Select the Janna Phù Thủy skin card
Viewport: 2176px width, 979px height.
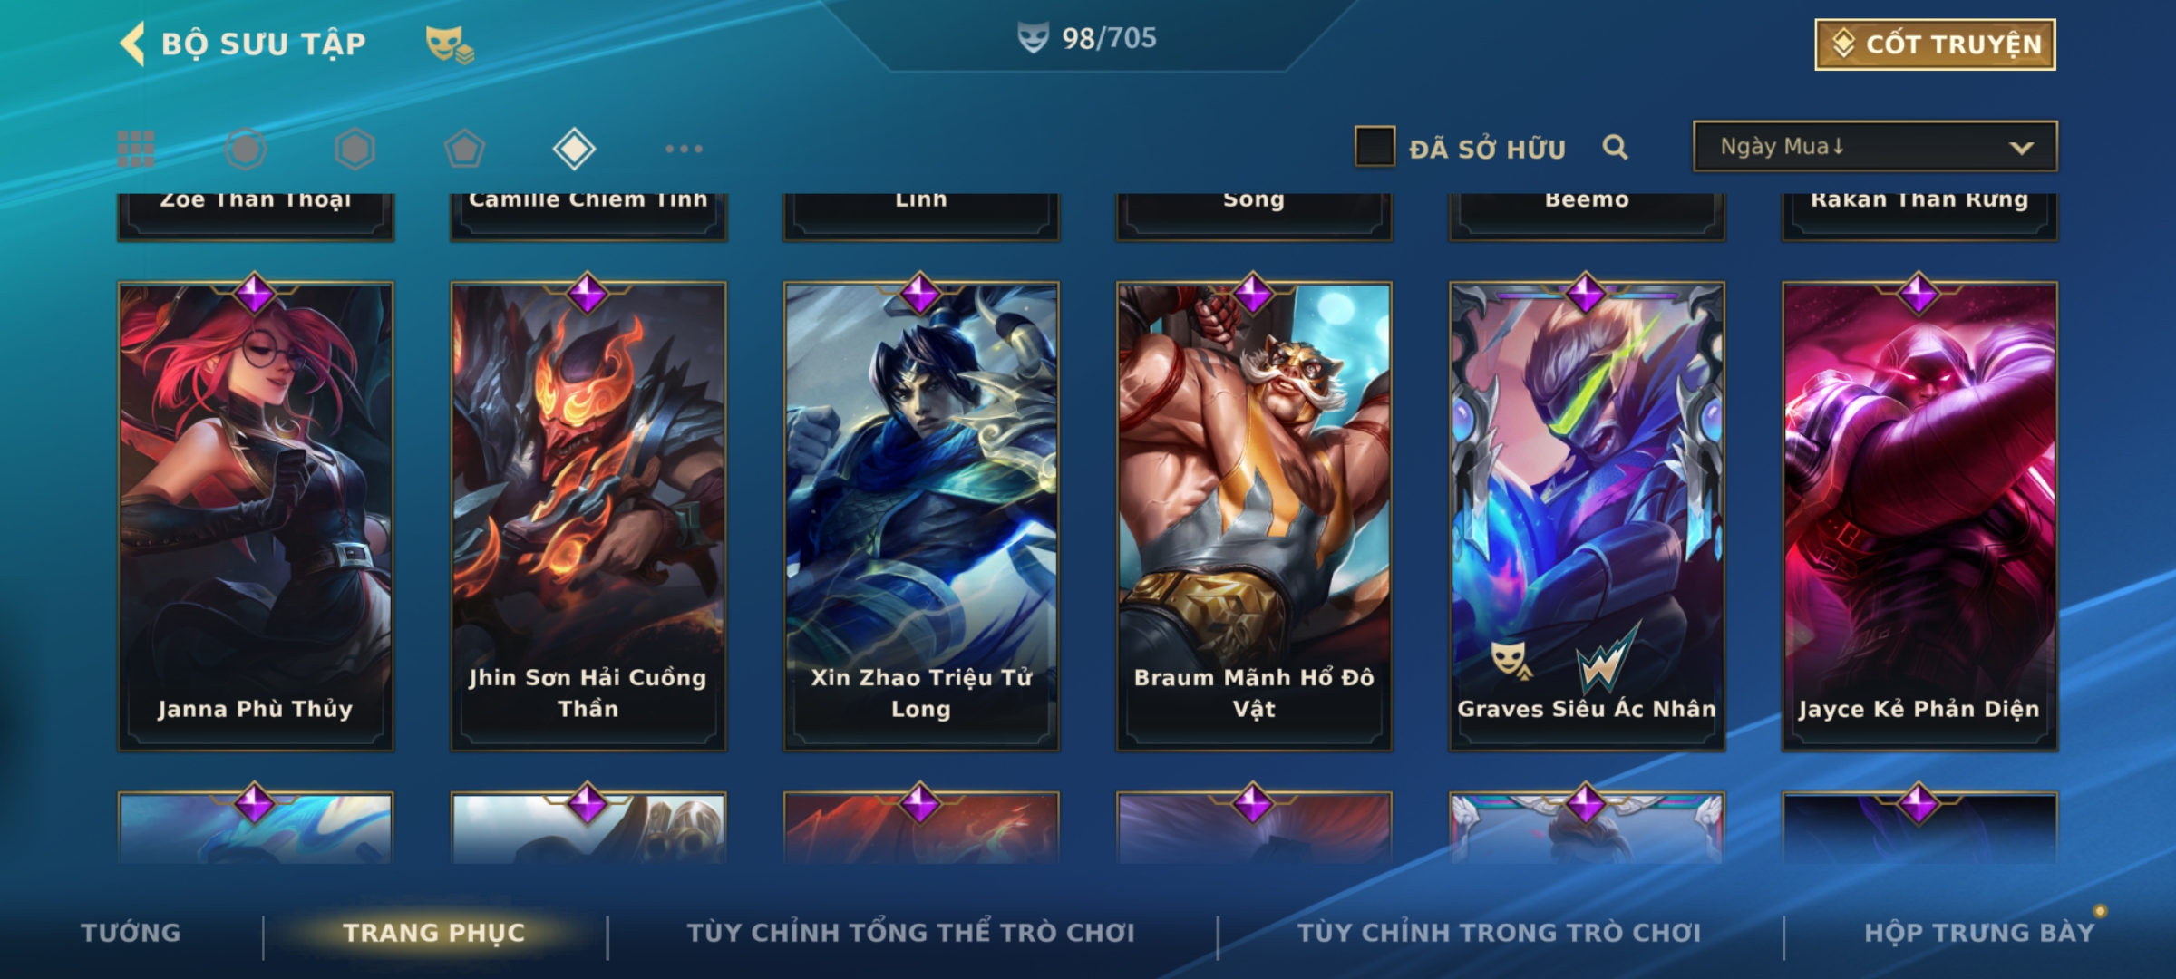pos(256,515)
